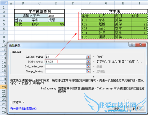Click range selector icon for Table_array
This screenshot has width=148, height=115.
click(88, 61)
